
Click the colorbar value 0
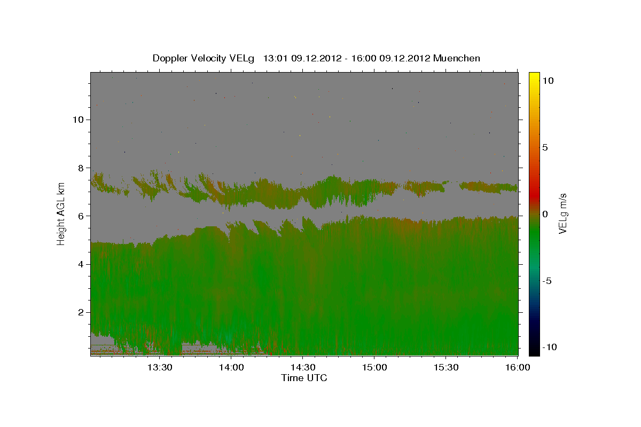coord(545,214)
